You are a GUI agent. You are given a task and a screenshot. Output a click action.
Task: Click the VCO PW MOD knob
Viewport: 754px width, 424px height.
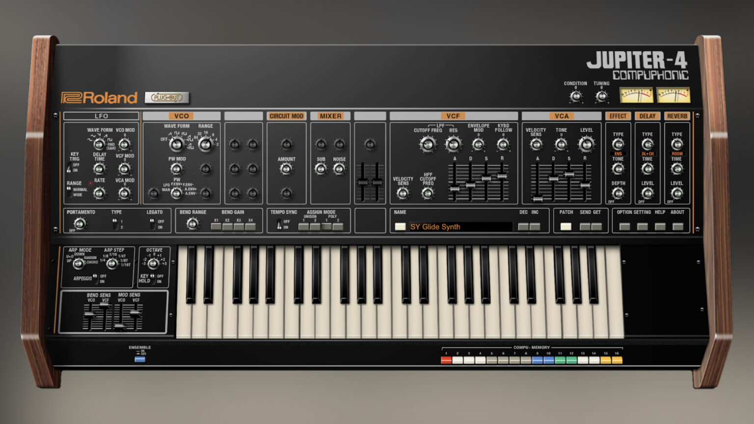[176, 169]
